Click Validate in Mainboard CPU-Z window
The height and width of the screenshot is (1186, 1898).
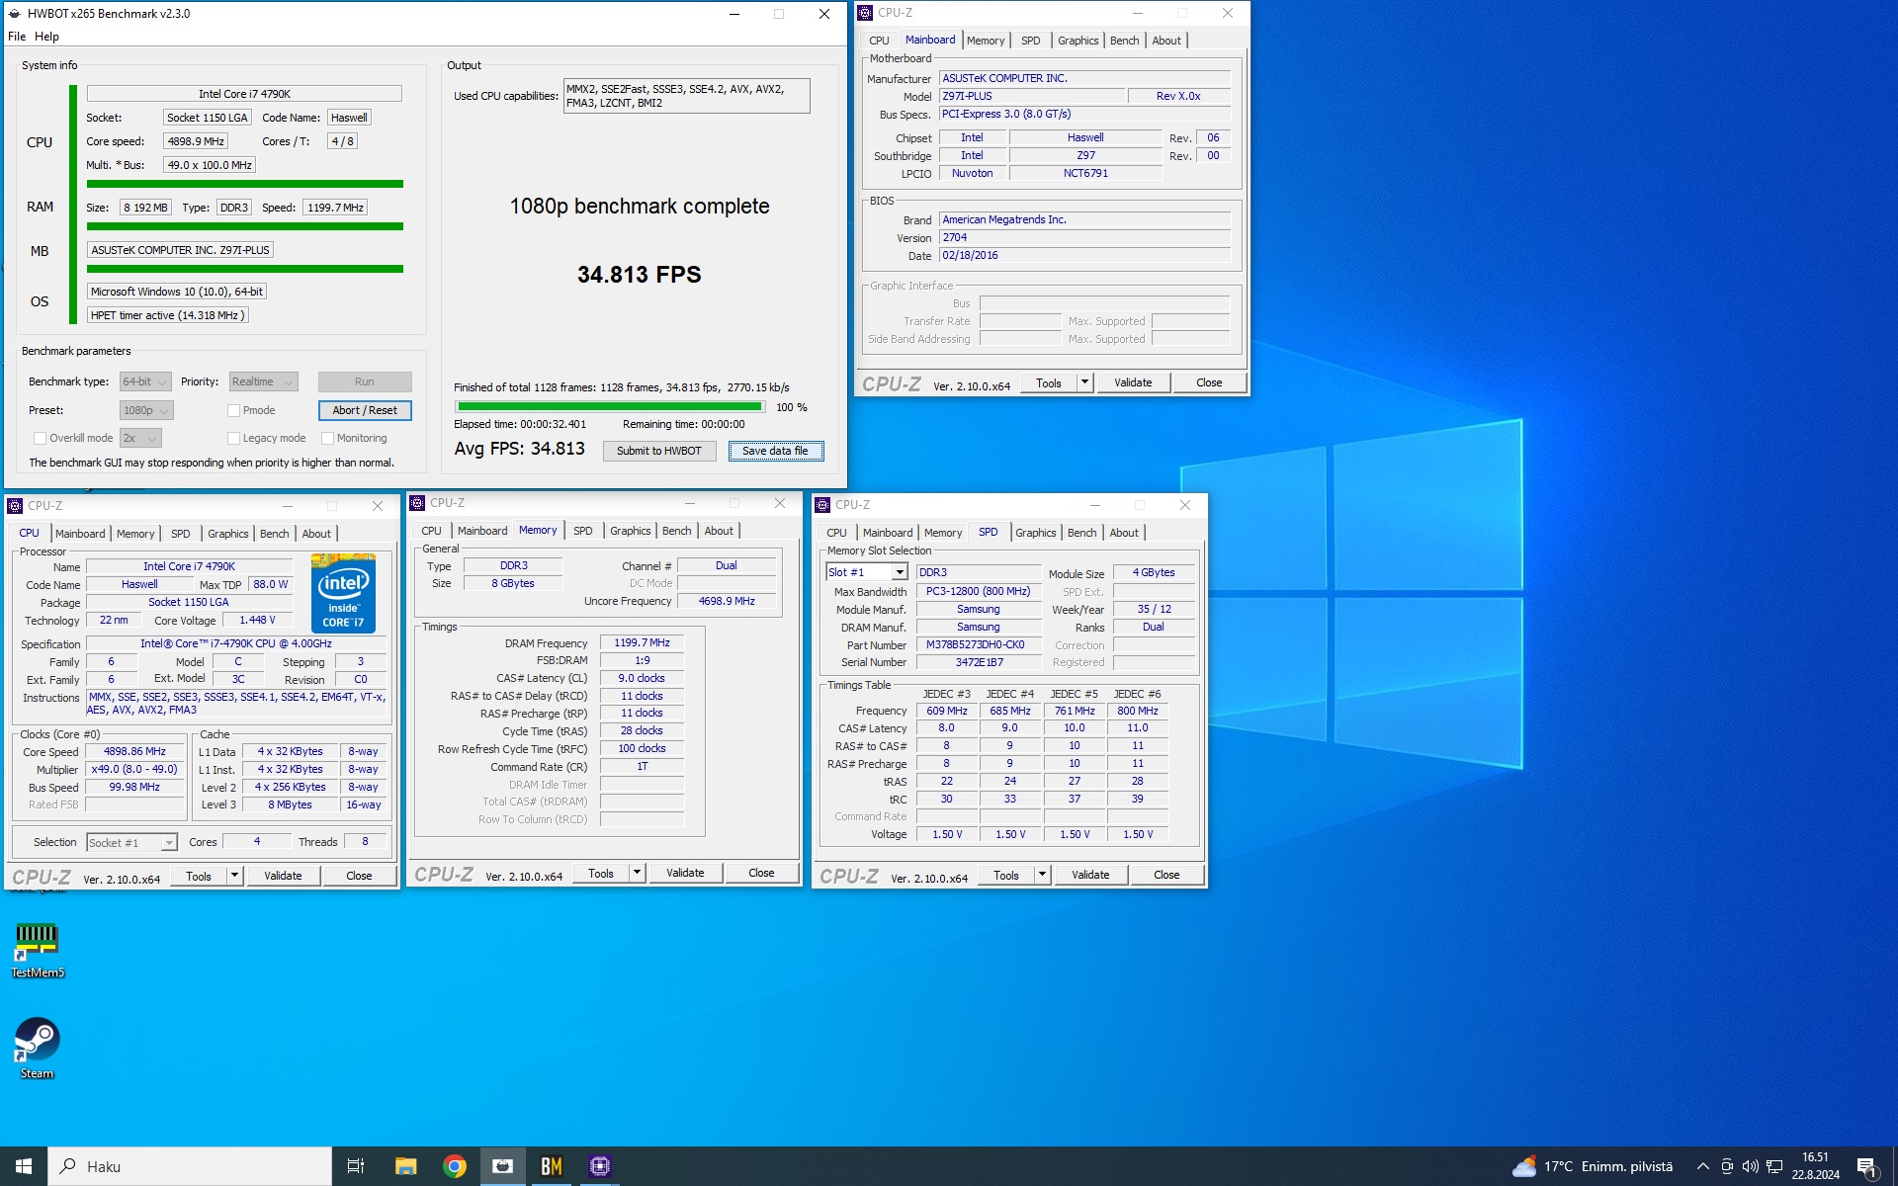[1133, 382]
